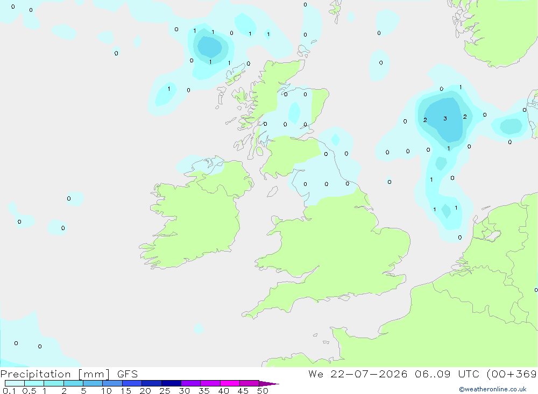The image size is (538, 394).
Task: Click the '15' legend scale label
Action: click(x=126, y=391)
